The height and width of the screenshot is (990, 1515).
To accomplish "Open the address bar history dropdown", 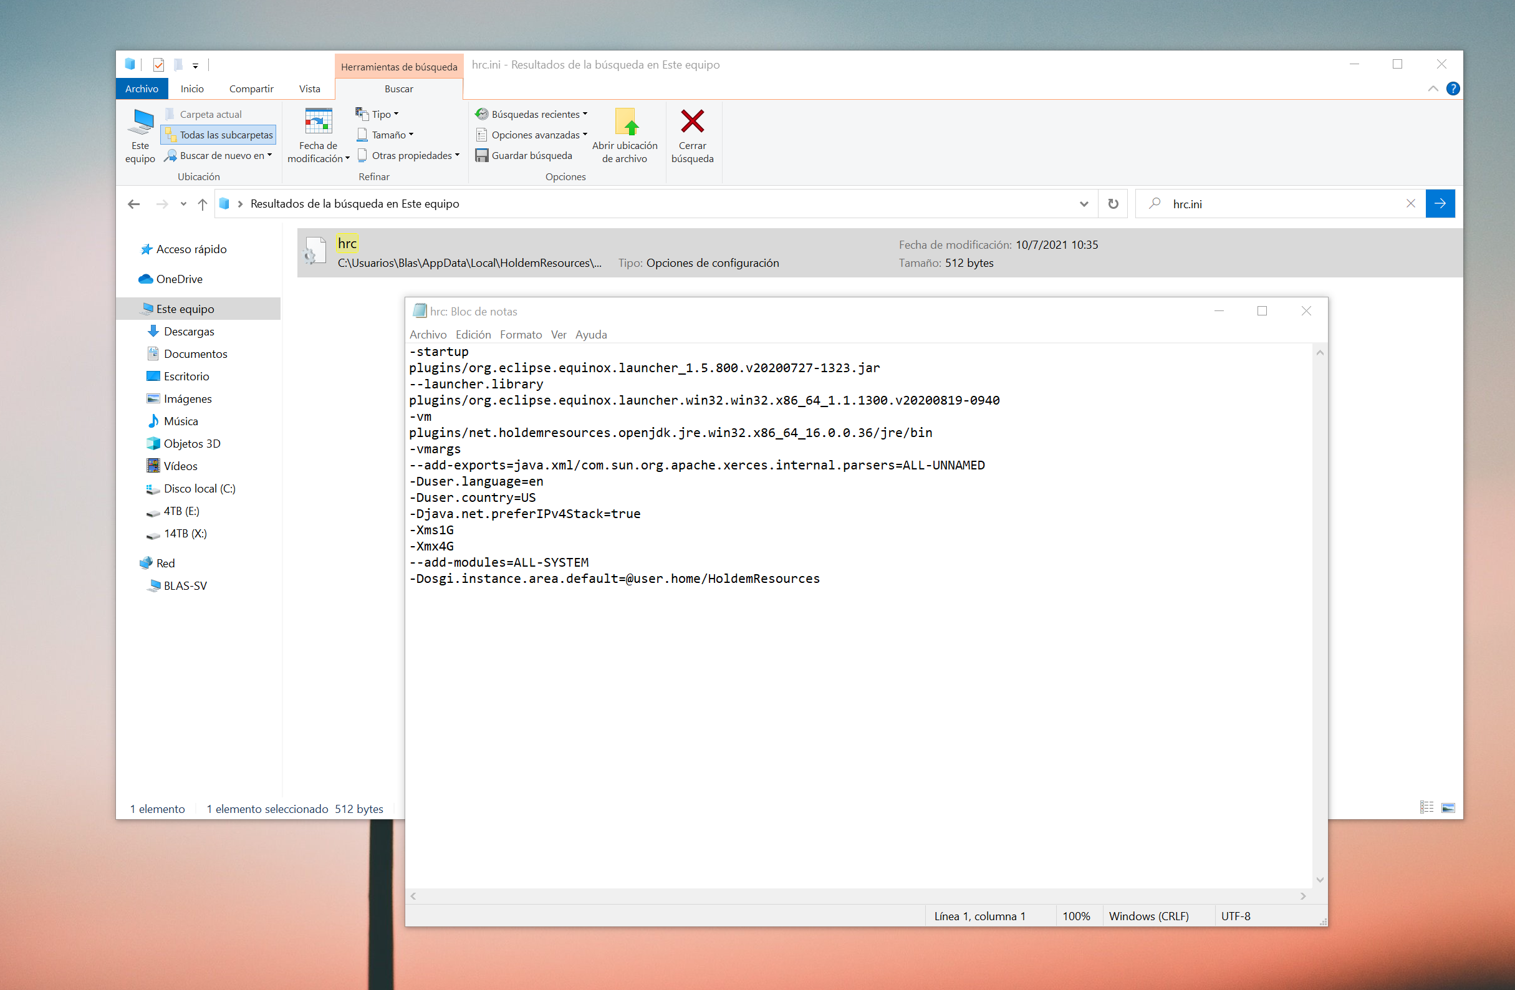I will (1084, 204).
